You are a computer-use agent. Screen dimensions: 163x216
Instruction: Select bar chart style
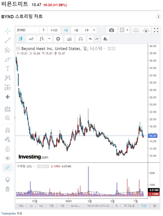pos(42,39)
